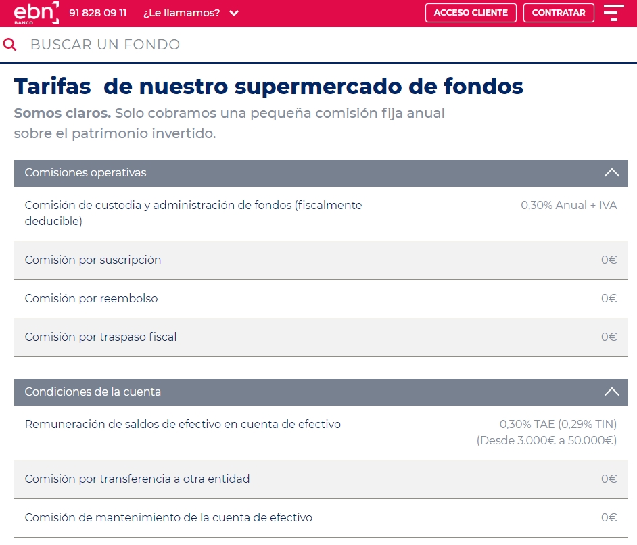The height and width of the screenshot is (545, 637).
Task: Click the Desde 3.000€ a 50.000€ text
Action: pyautogui.click(x=547, y=440)
